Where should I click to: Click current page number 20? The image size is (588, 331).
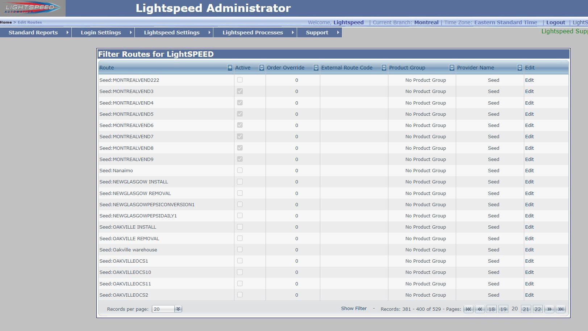click(x=514, y=309)
